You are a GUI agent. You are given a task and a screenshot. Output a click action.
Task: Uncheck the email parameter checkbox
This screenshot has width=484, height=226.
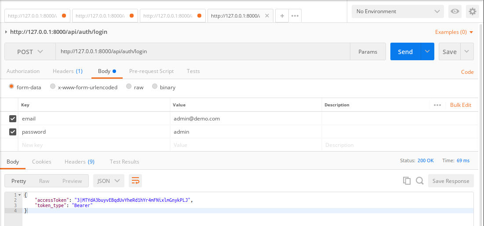(x=13, y=119)
